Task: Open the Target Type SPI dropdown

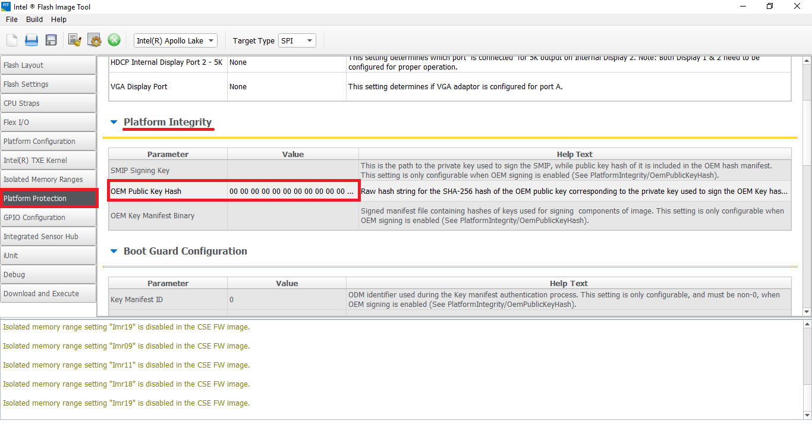Action: coord(297,40)
